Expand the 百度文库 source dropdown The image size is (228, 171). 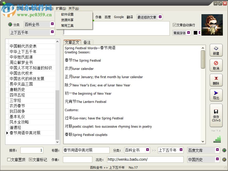tap(217, 150)
